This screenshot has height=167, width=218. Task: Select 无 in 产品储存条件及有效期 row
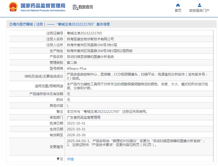[x=69, y=94]
